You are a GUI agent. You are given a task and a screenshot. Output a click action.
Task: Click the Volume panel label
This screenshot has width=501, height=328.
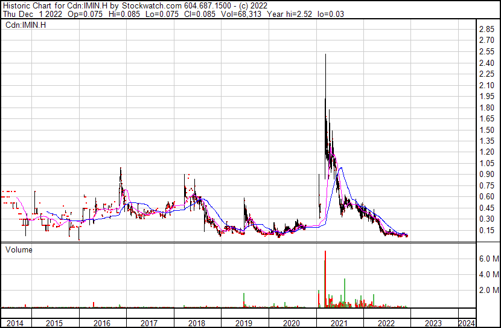pyautogui.click(x=19, y=249)
